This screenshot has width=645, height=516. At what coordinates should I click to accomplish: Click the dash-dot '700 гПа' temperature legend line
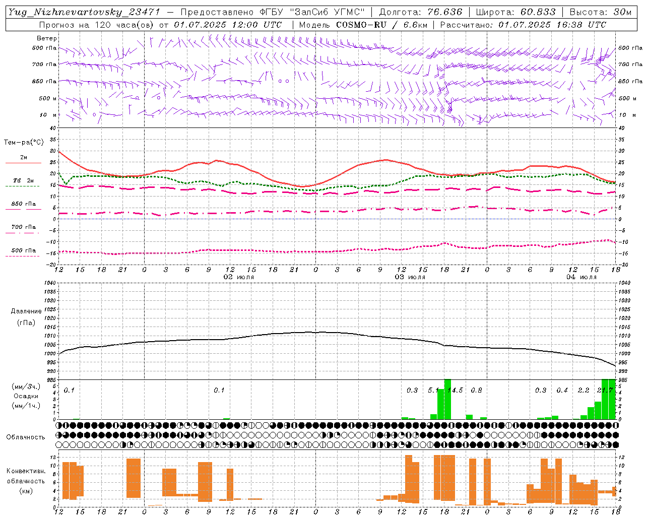[23, 233]
